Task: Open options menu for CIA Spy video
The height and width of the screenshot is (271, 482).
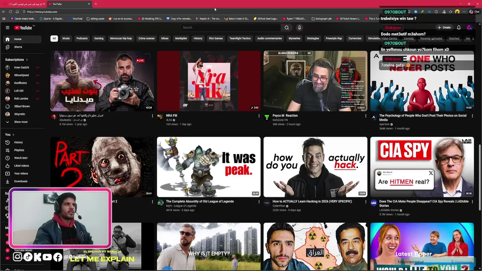Action: 472,202
